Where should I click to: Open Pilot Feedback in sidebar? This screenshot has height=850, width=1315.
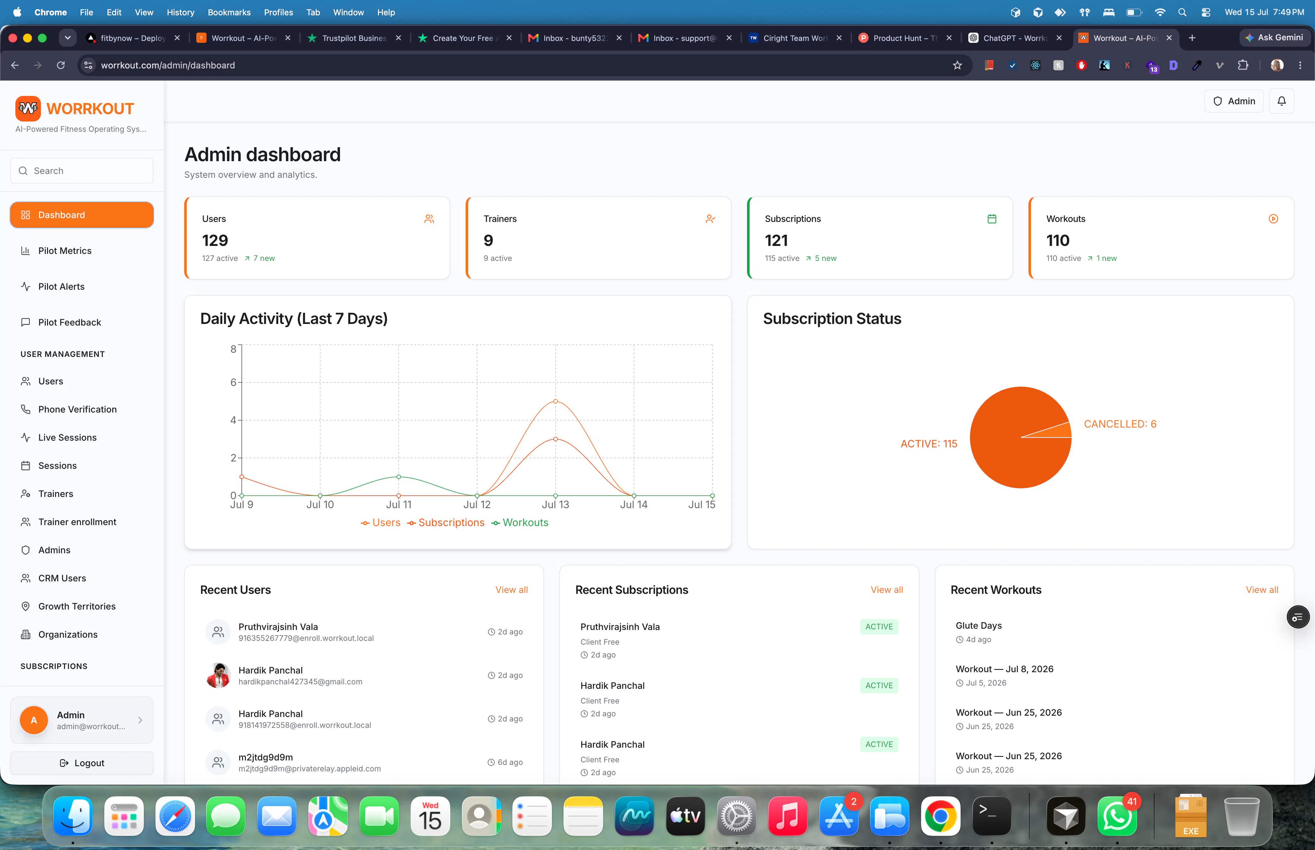[82, 322]
